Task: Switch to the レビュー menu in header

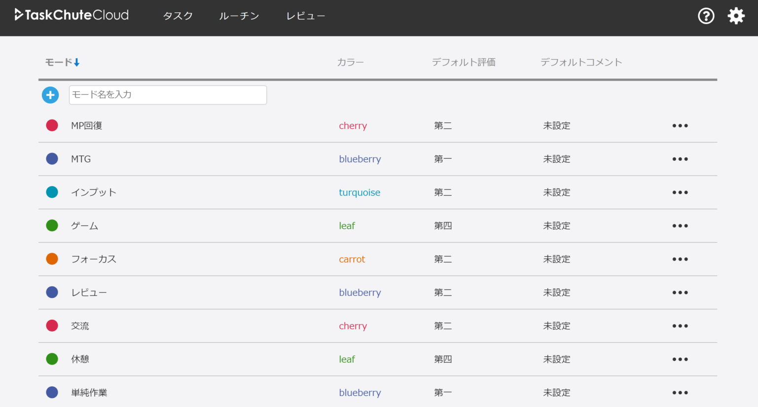Action: coord(305,16)
